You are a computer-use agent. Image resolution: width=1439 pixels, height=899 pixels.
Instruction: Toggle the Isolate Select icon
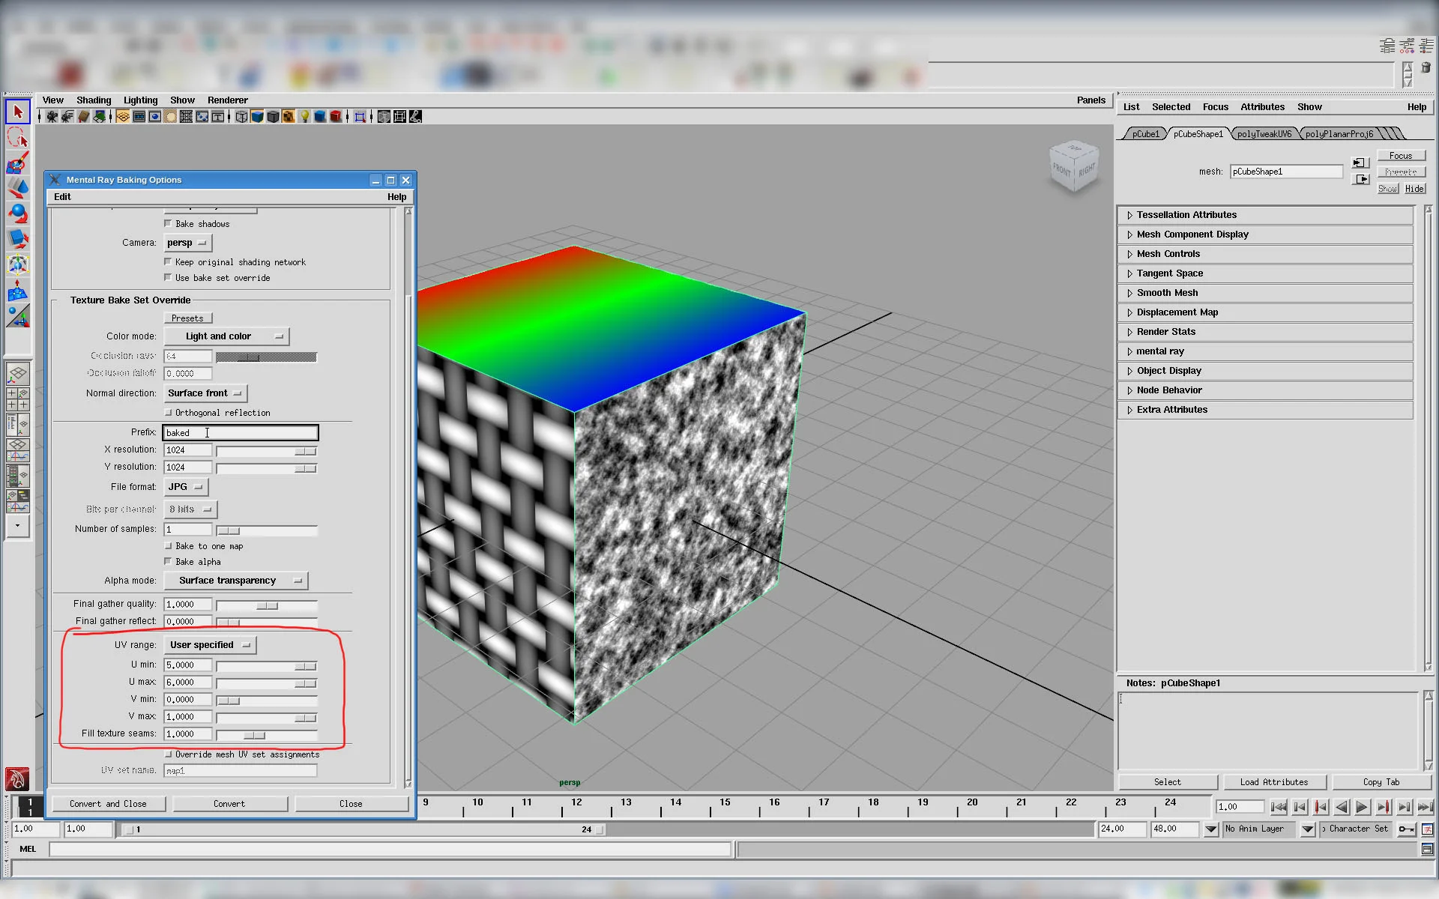[x=360, y=117]
